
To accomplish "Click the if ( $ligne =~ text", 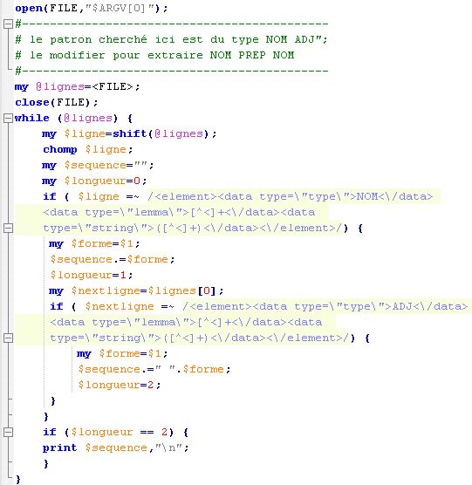I will pos(92,197).
